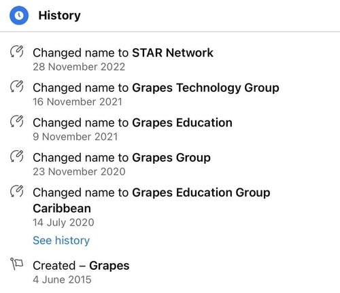Click the Grapes Technology Group name entry
340x293 pixels.
click(x=156, y=88)
